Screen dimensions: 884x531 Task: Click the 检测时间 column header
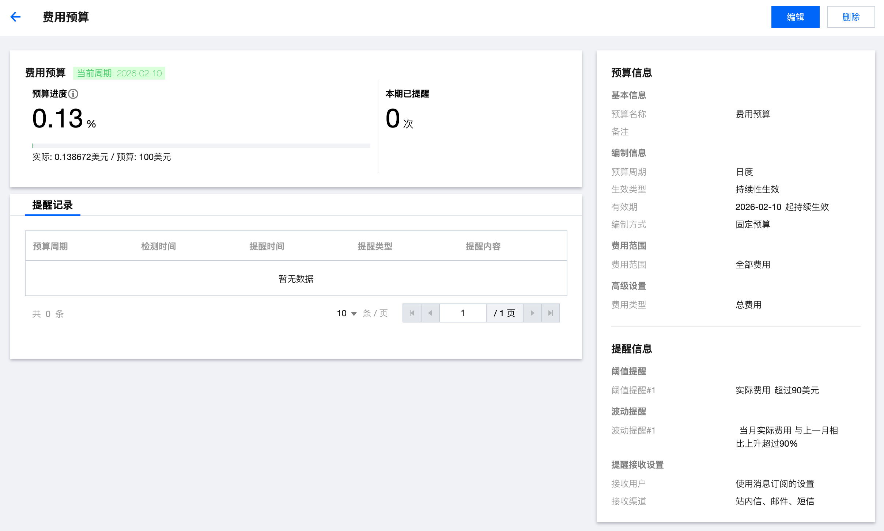point(159,247)
